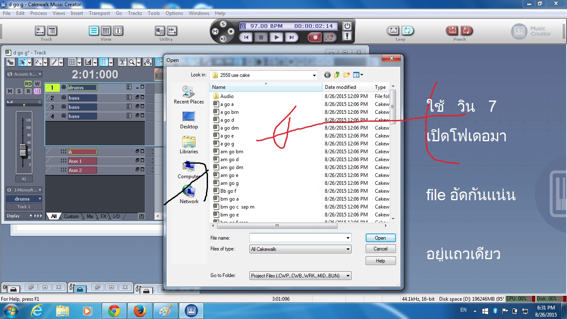This screenshot has width=567, height=319.
Task: Toggle the S solo button in track inspector
Action: (x=19, y=91)
